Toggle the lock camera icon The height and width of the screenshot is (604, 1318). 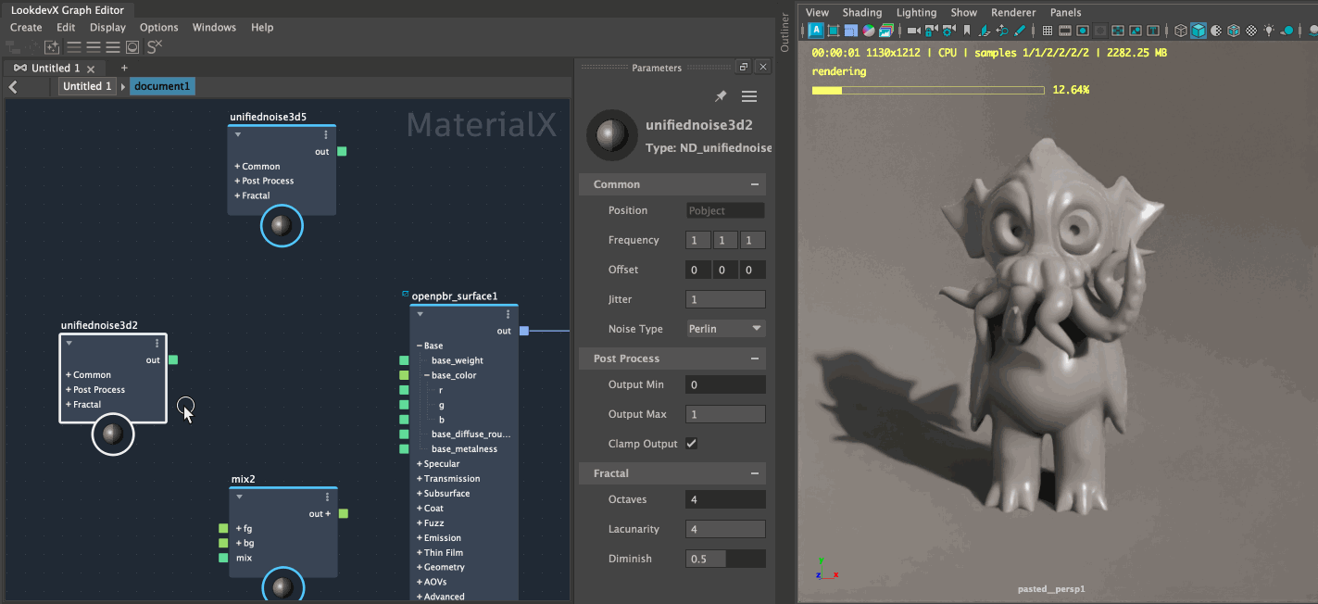coord(931,31)
